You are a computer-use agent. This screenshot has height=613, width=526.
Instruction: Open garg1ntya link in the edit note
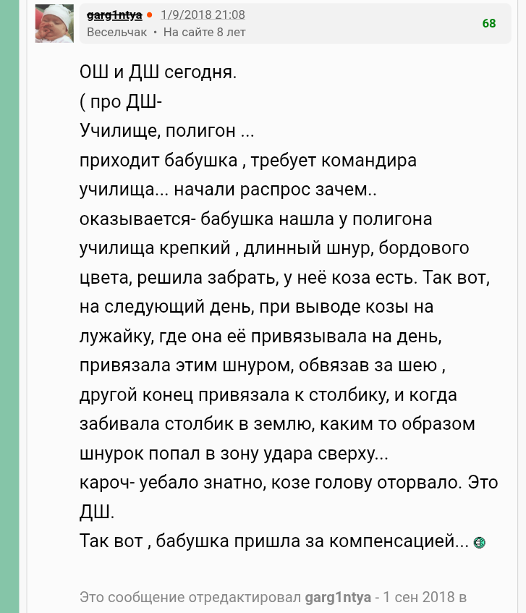(338, 597)
